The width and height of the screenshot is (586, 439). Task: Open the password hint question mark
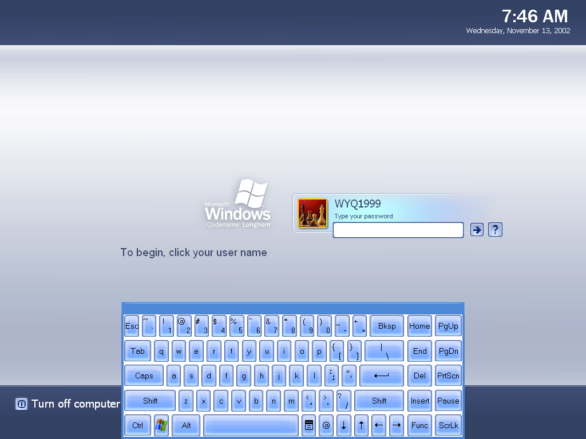495,230
